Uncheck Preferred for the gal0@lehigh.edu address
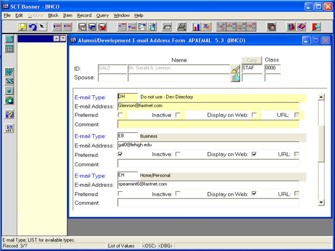Screen dimensions: 335x251 tap(120, 154)
